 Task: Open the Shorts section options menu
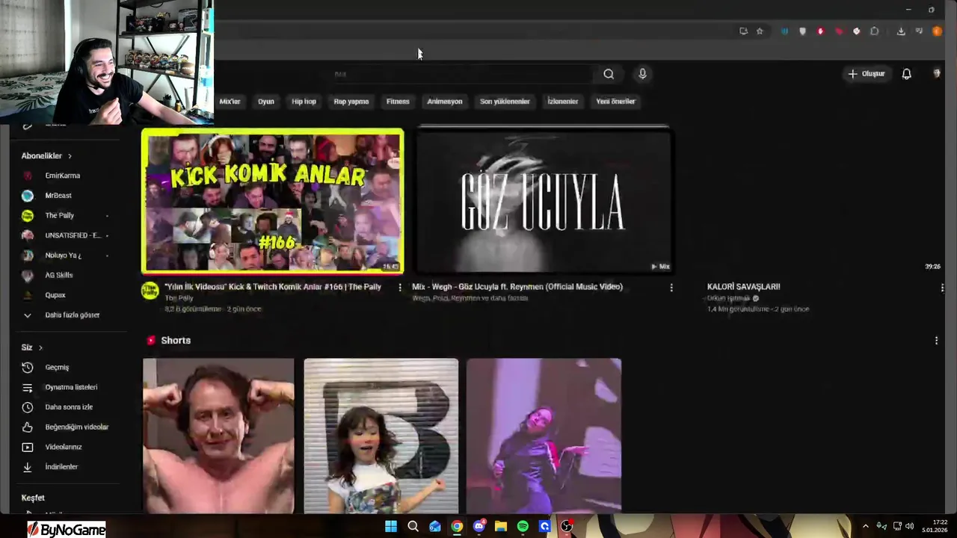(936, 341)
